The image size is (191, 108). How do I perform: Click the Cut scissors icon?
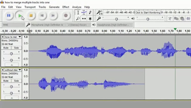[x=170, y=18]
